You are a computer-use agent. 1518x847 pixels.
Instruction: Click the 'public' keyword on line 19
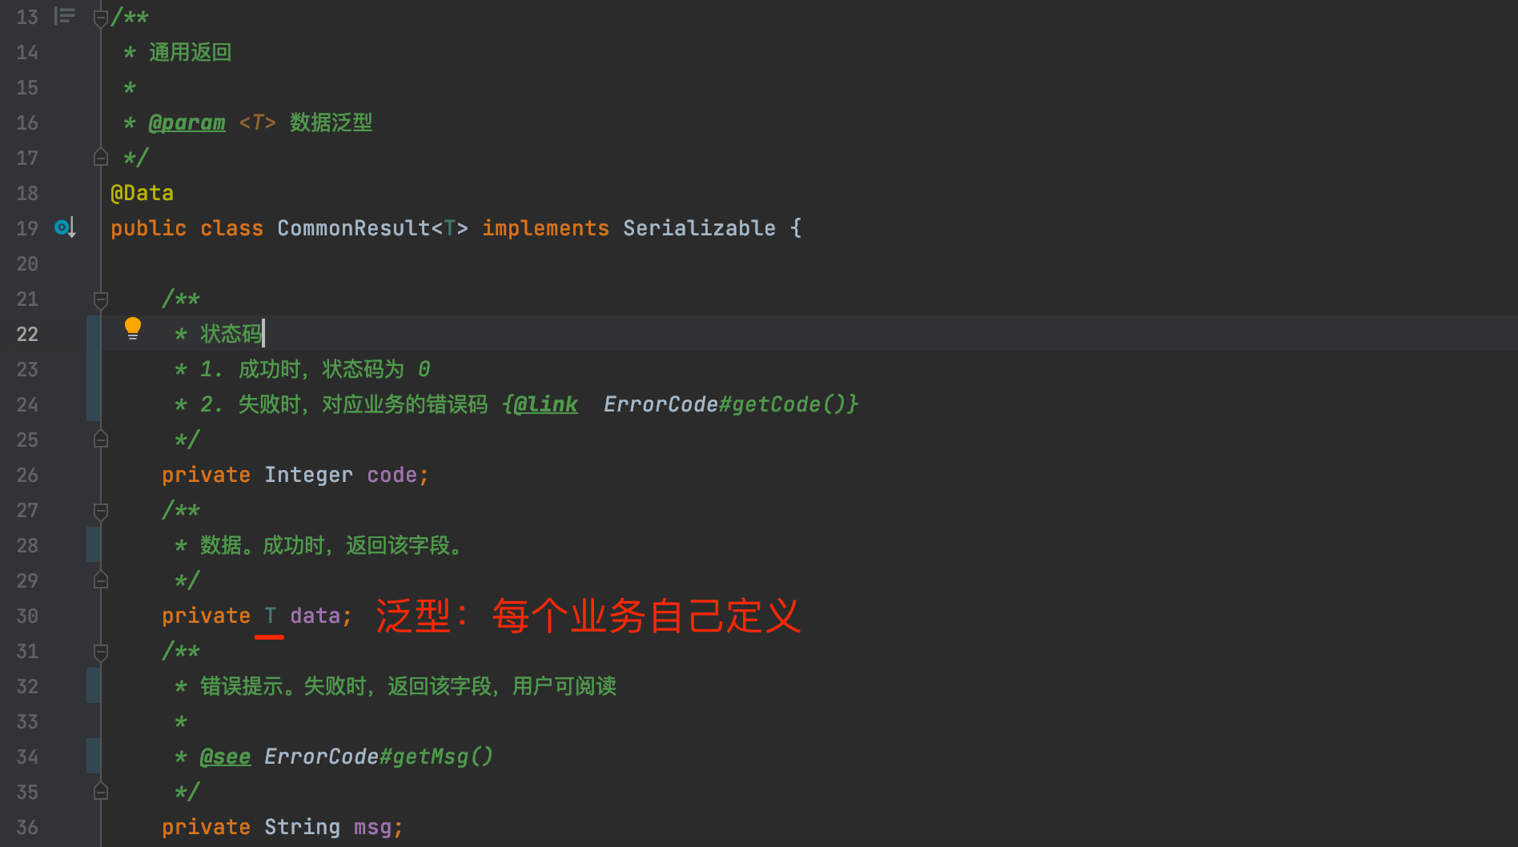(x=148, y=228)
